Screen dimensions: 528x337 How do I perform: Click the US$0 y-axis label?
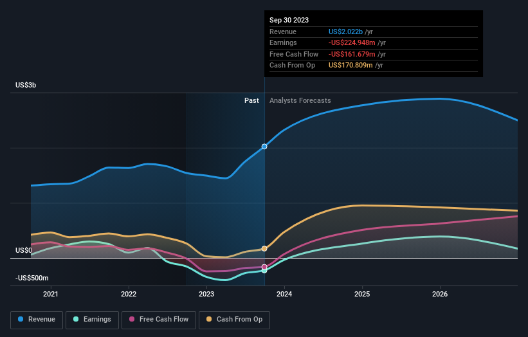24,250
